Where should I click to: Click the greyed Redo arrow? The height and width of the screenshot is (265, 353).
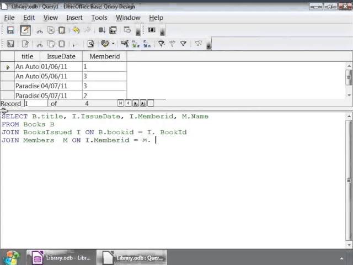[87, 30]
